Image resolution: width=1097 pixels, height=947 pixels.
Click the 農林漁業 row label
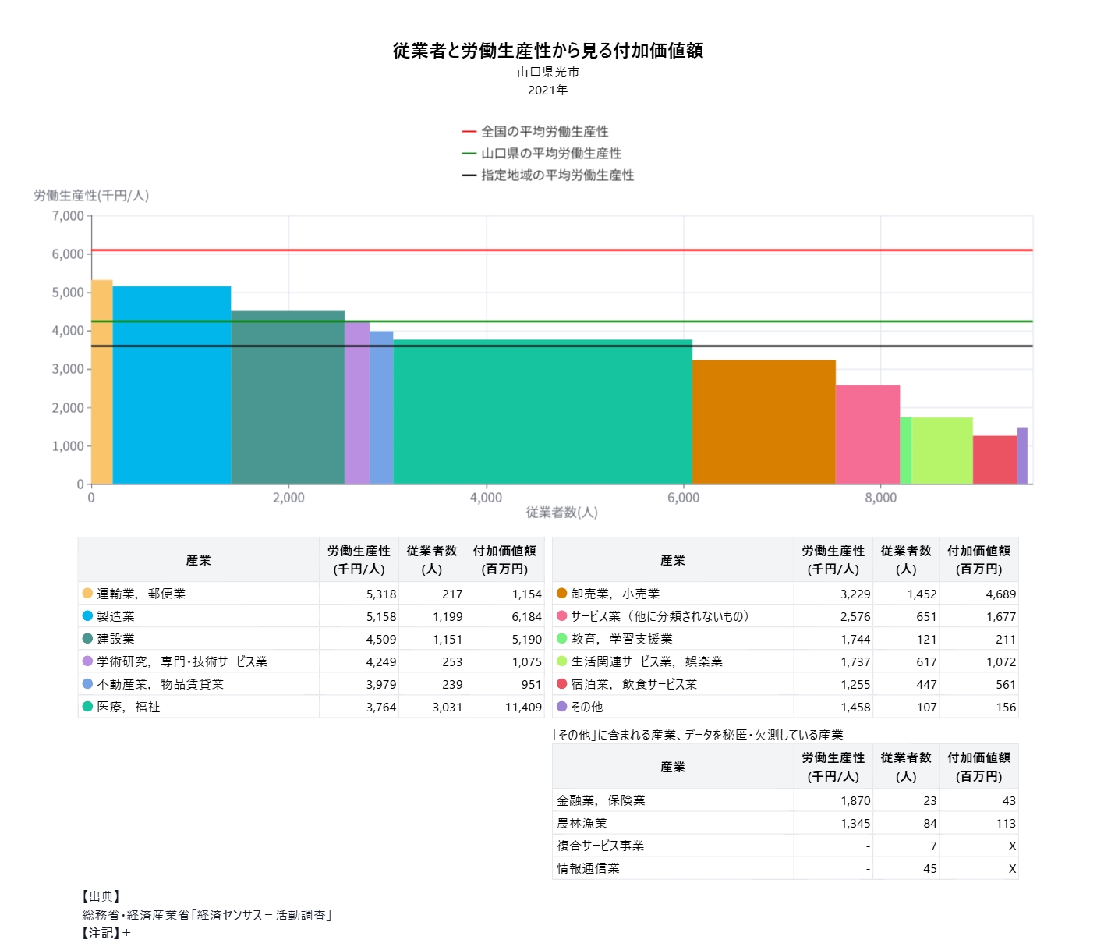coord(582,823)
